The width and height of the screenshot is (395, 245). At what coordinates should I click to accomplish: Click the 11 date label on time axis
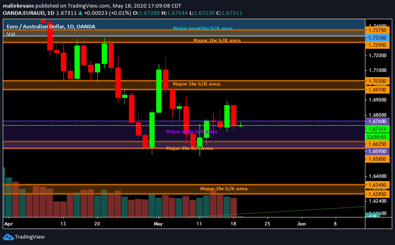tap(199, 224)
